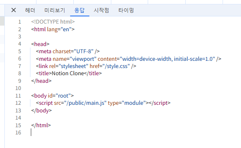This screenshot has width=241, height=148.
Task: Close the response details panel
Action: coord(14,10)
